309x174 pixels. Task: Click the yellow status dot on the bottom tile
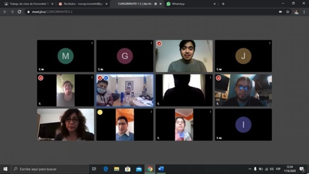click(100, 112)
